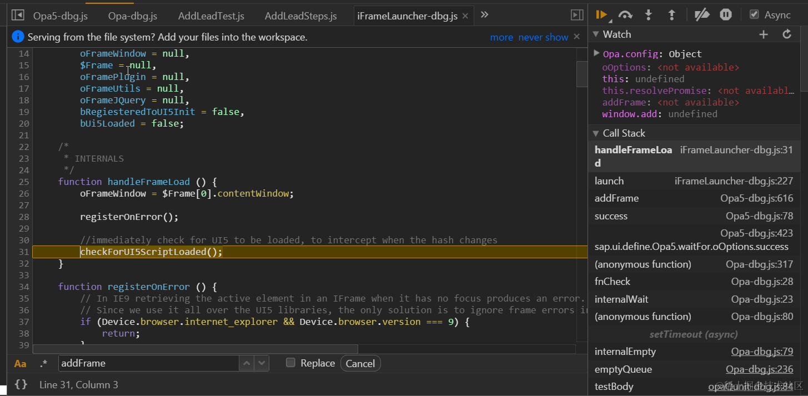The image size is (808, 396).
Task: Open the Opa-dbg.js:79 source link
Action: [x=762, y=352]
